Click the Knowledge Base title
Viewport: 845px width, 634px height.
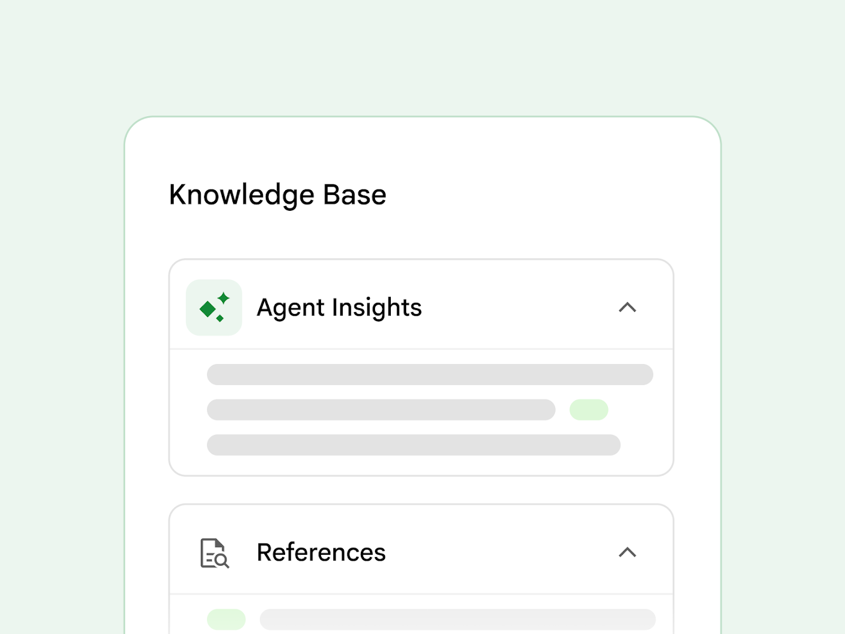coord(278,195)
